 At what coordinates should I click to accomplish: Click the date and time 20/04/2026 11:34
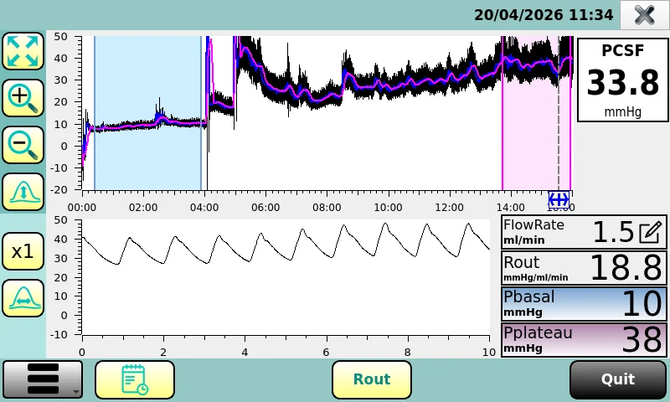point(544,15)
